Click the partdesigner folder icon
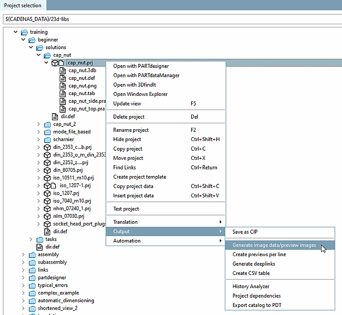 coord(32,278)
